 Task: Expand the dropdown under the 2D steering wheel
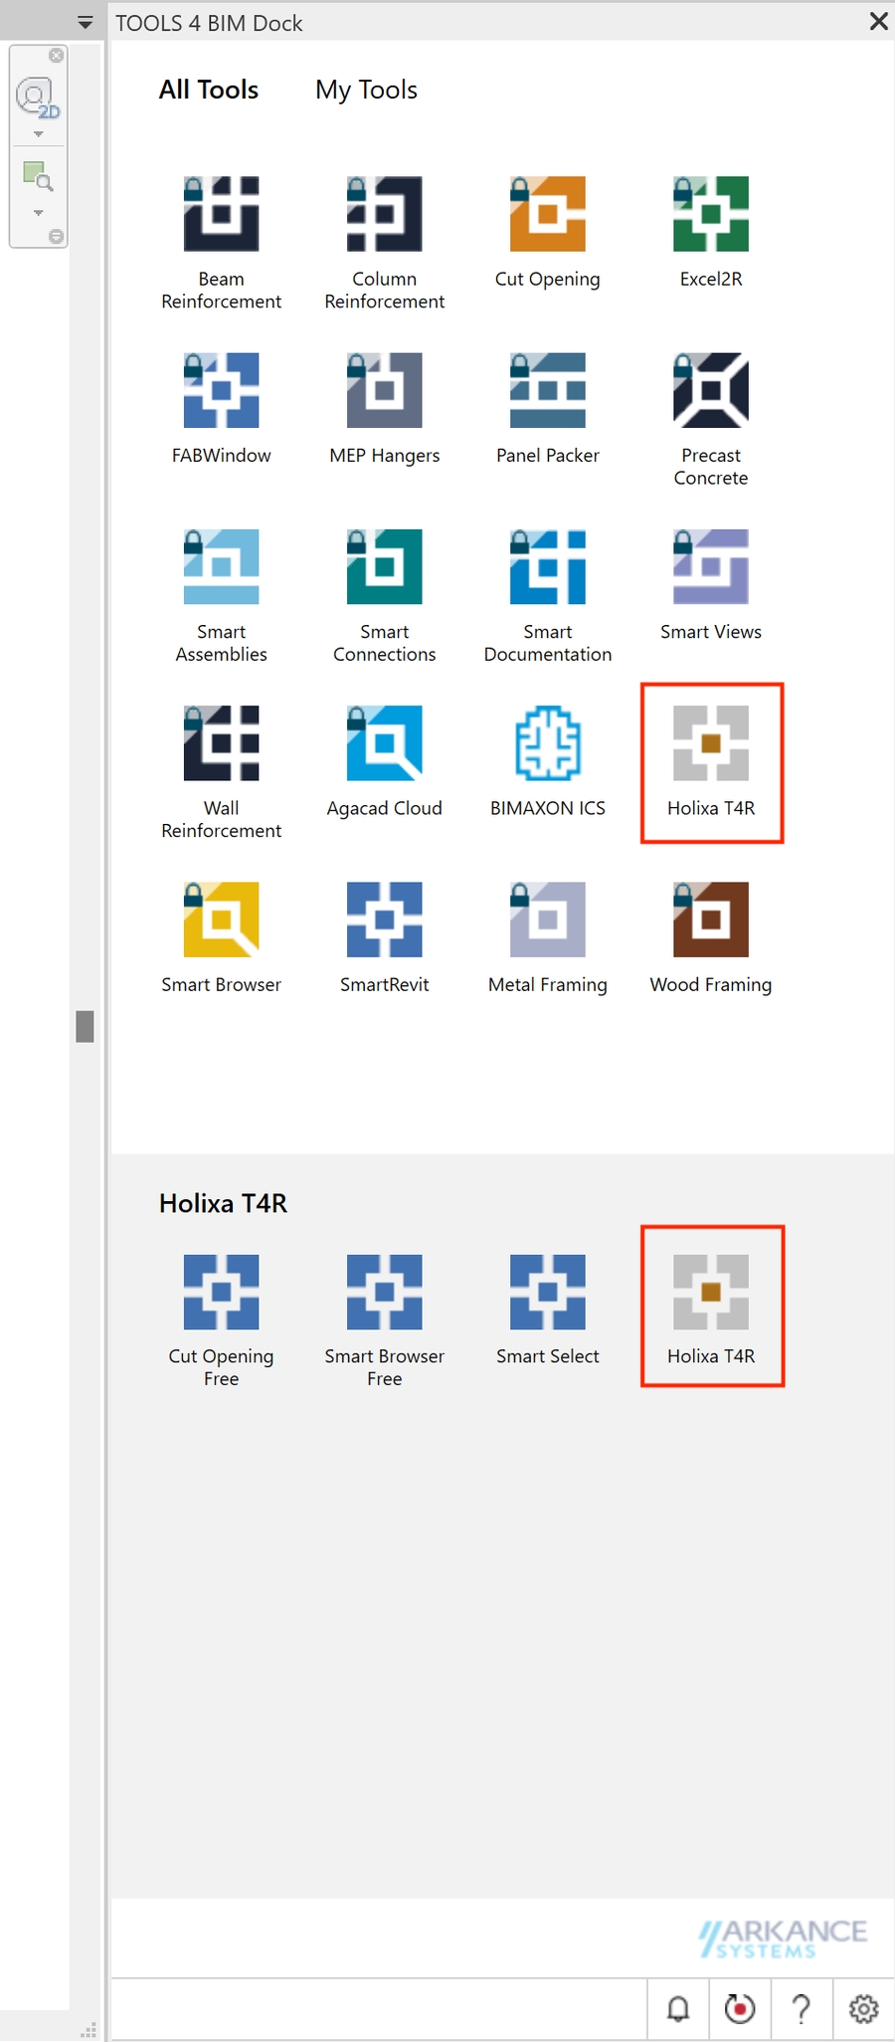[39, 134]
